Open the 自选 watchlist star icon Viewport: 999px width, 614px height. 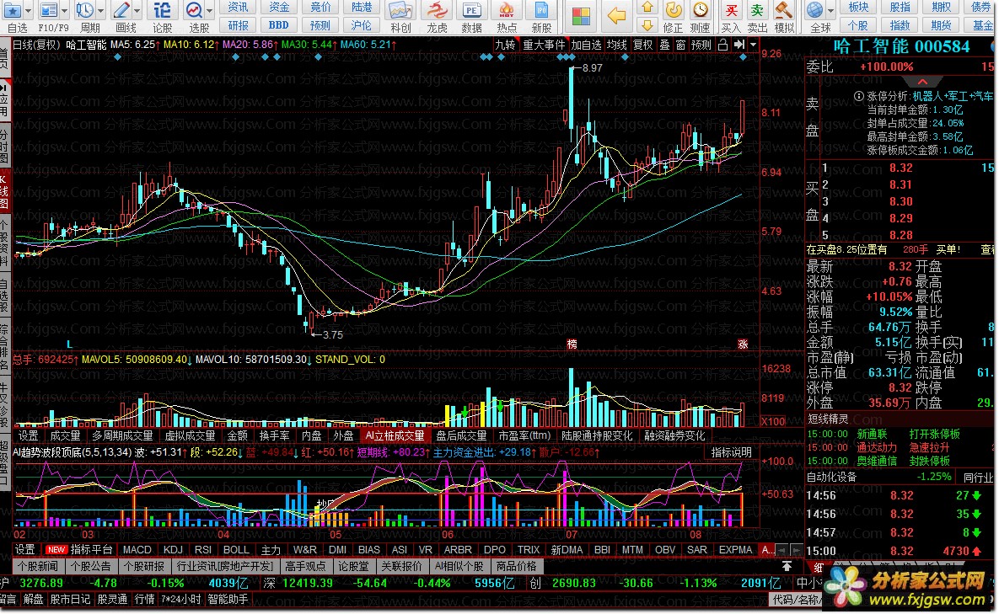12,10
